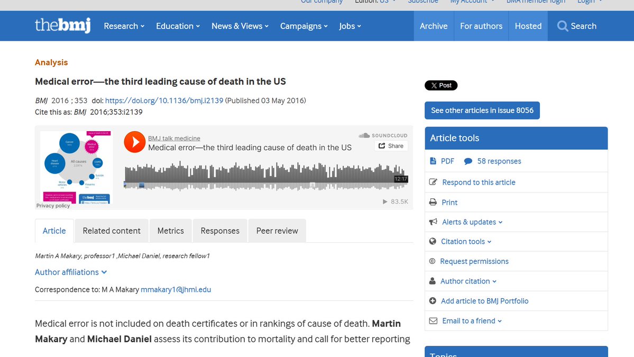The image size is (634, 357).
Task: Click the Respond pencil icon
Action: (x=433, y=182)
